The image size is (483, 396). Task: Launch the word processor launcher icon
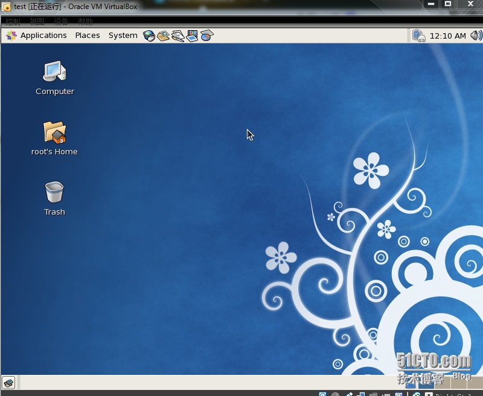[178, 36]
